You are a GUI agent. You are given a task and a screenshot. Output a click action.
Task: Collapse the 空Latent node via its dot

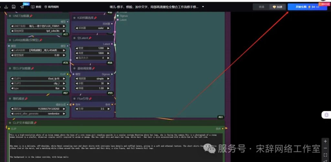(x=74, y=38)
